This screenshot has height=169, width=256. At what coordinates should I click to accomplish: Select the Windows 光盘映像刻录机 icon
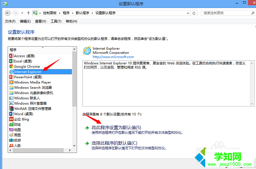tap(11, 93)
